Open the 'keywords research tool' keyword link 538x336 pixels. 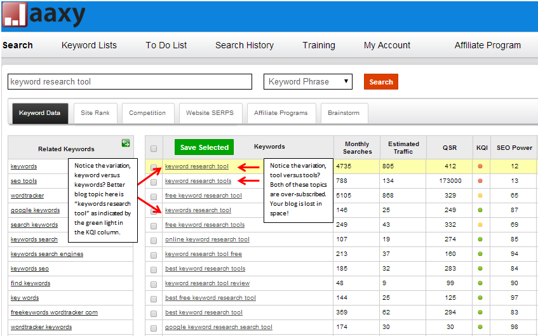(198, 210)
